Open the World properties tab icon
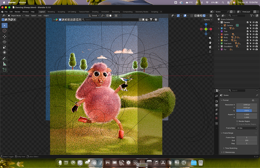The height and width of the screenshot is (168, 260). (217, 118)
